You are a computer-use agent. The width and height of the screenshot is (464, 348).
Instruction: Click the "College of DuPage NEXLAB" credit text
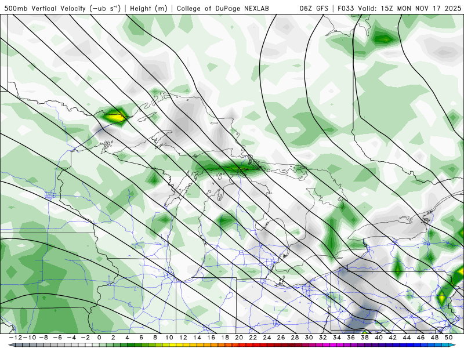(x=223, y=9)
